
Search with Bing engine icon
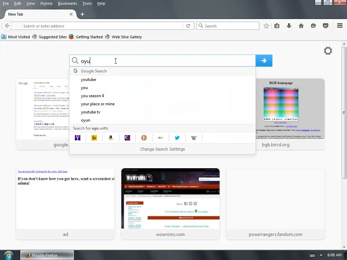[x=94, y=138]
